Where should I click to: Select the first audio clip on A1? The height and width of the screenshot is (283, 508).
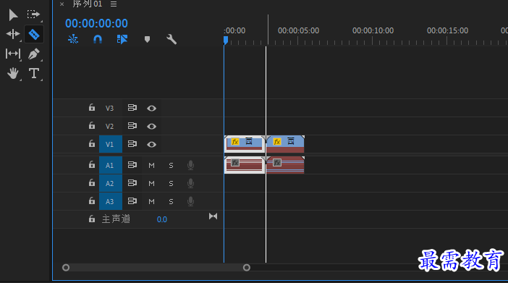(x=245, y=165)
